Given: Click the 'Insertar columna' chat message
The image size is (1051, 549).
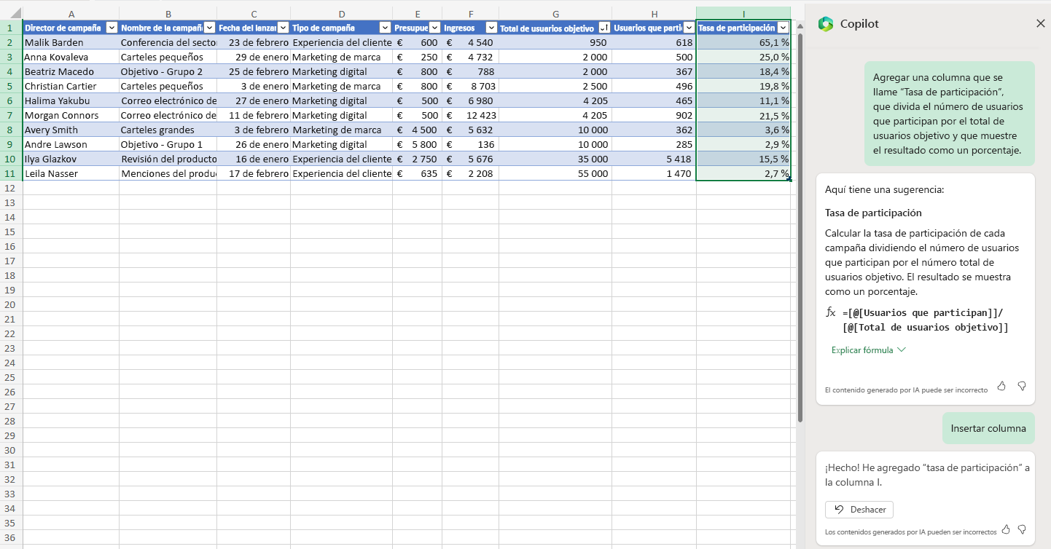Looking at the screenshot, I should coord(988,429).
